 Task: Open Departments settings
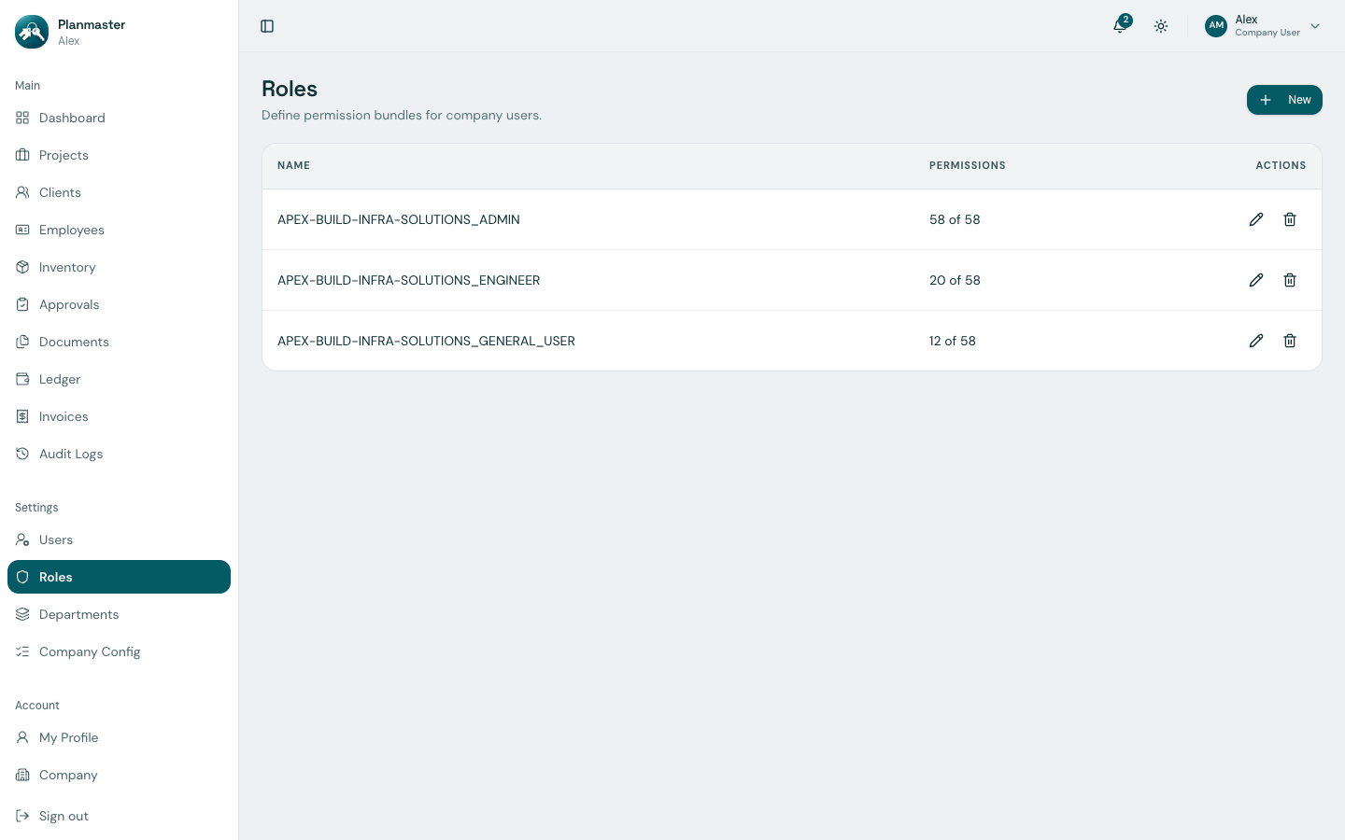(119, 614)
